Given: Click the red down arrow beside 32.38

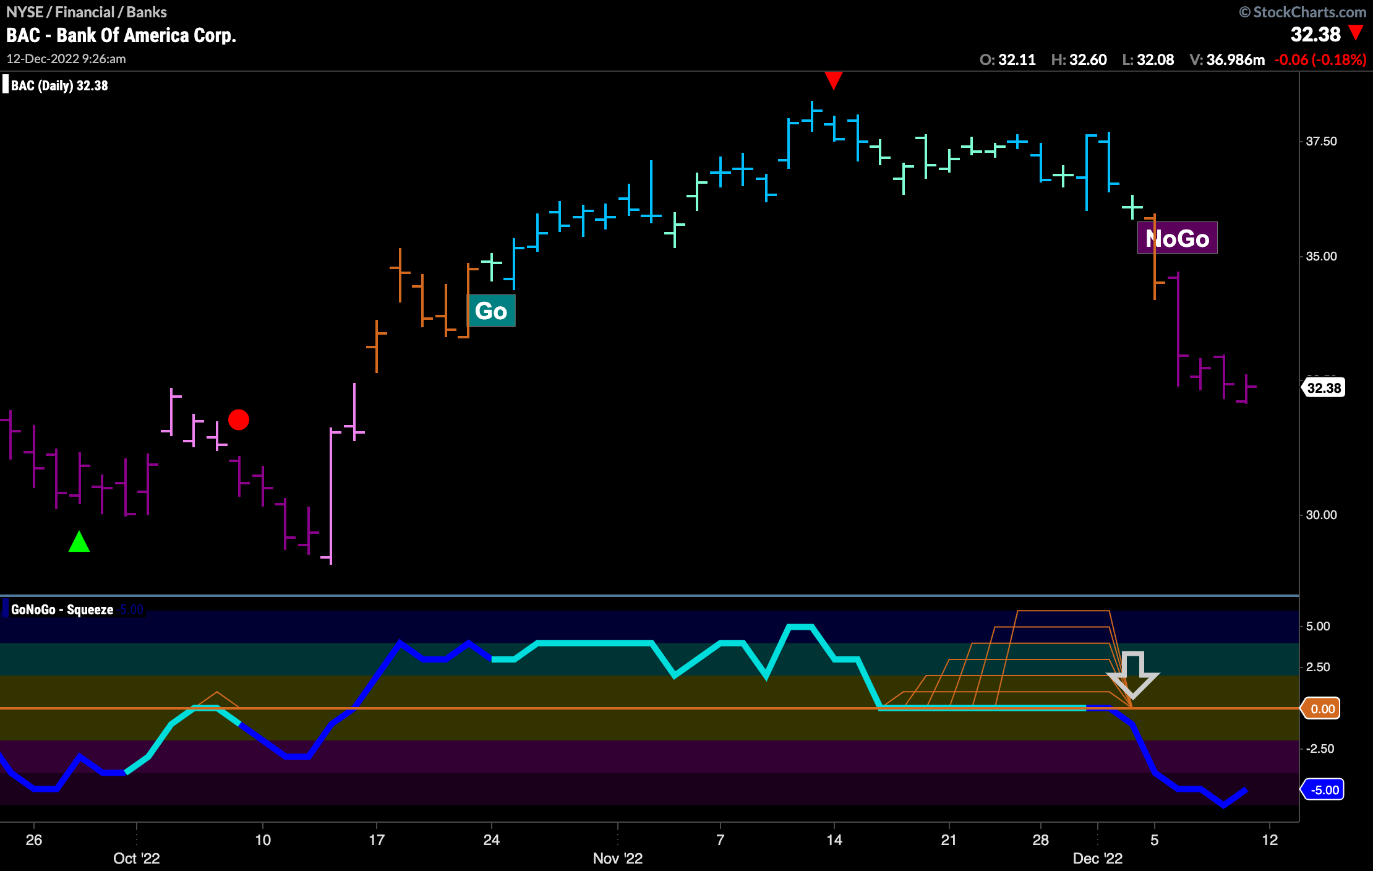Looking at the screenshot, I should [1356, 33].
